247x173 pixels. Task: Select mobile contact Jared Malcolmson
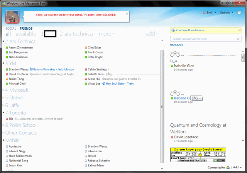pos(20,156)
